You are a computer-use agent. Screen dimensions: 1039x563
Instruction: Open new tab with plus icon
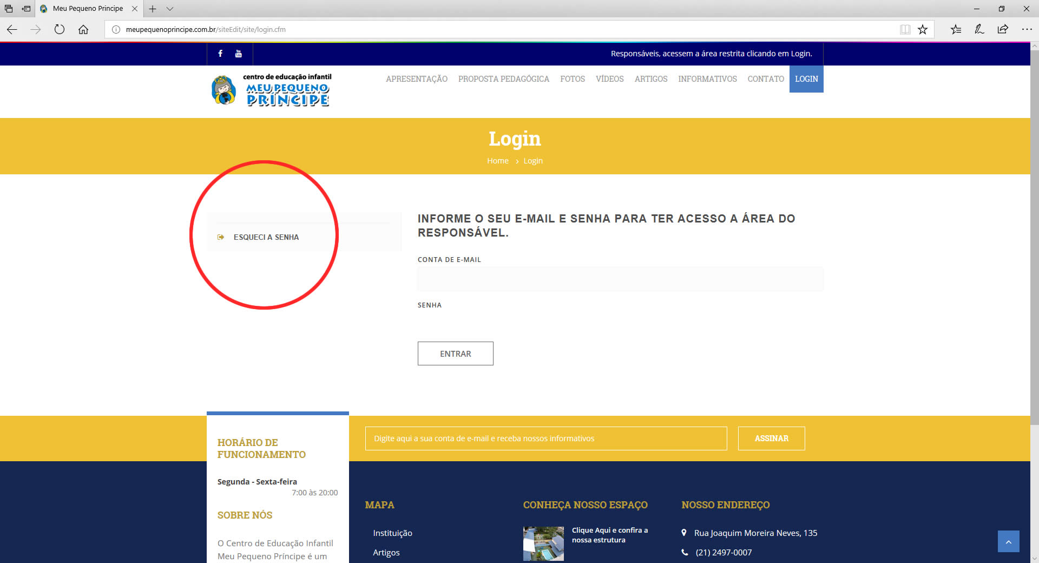153,9
